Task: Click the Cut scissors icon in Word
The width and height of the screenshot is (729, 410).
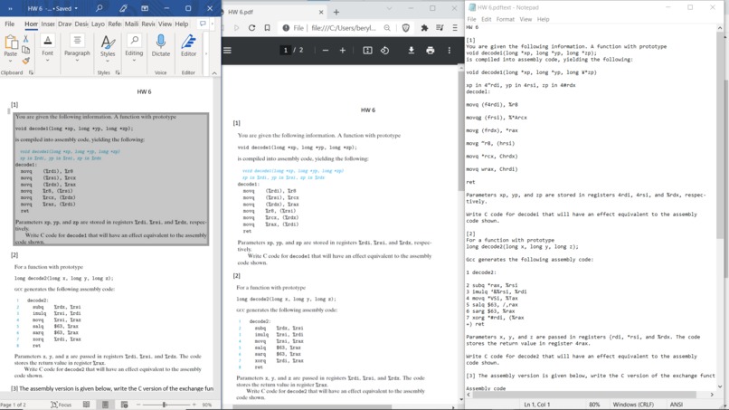Action: [x=26, y=39]
